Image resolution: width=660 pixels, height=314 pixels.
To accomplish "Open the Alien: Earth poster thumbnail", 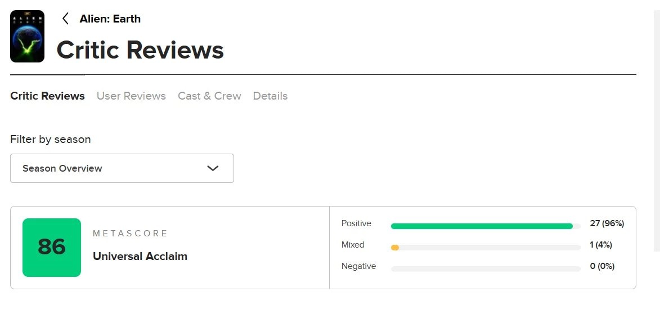I will click(28, 36).
